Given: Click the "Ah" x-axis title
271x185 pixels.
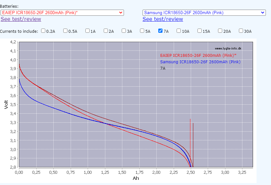Looking at the screenshot, I should click(136, 178).
